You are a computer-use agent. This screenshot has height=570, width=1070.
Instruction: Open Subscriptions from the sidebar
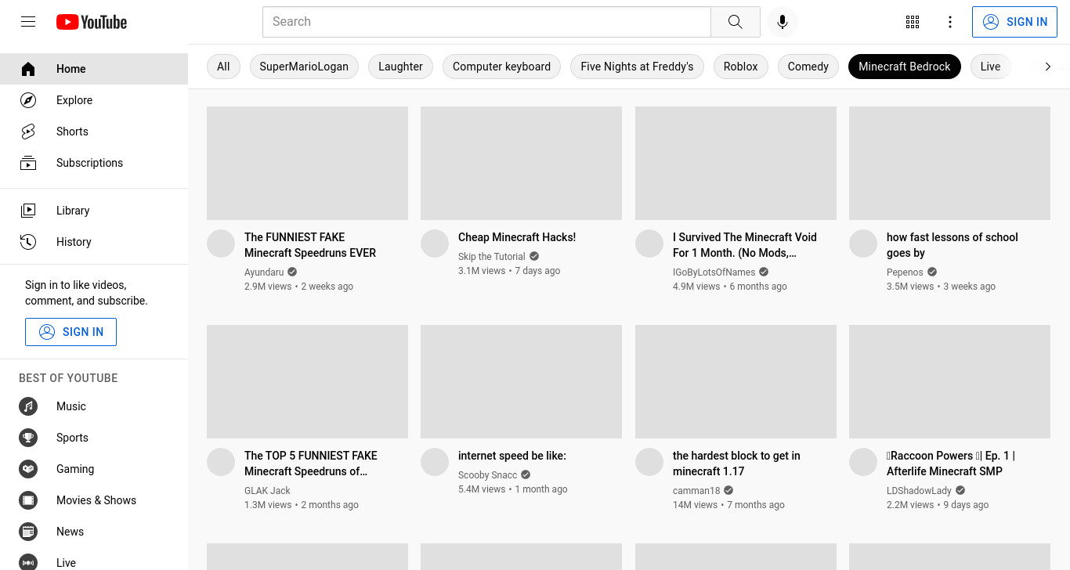94,163
